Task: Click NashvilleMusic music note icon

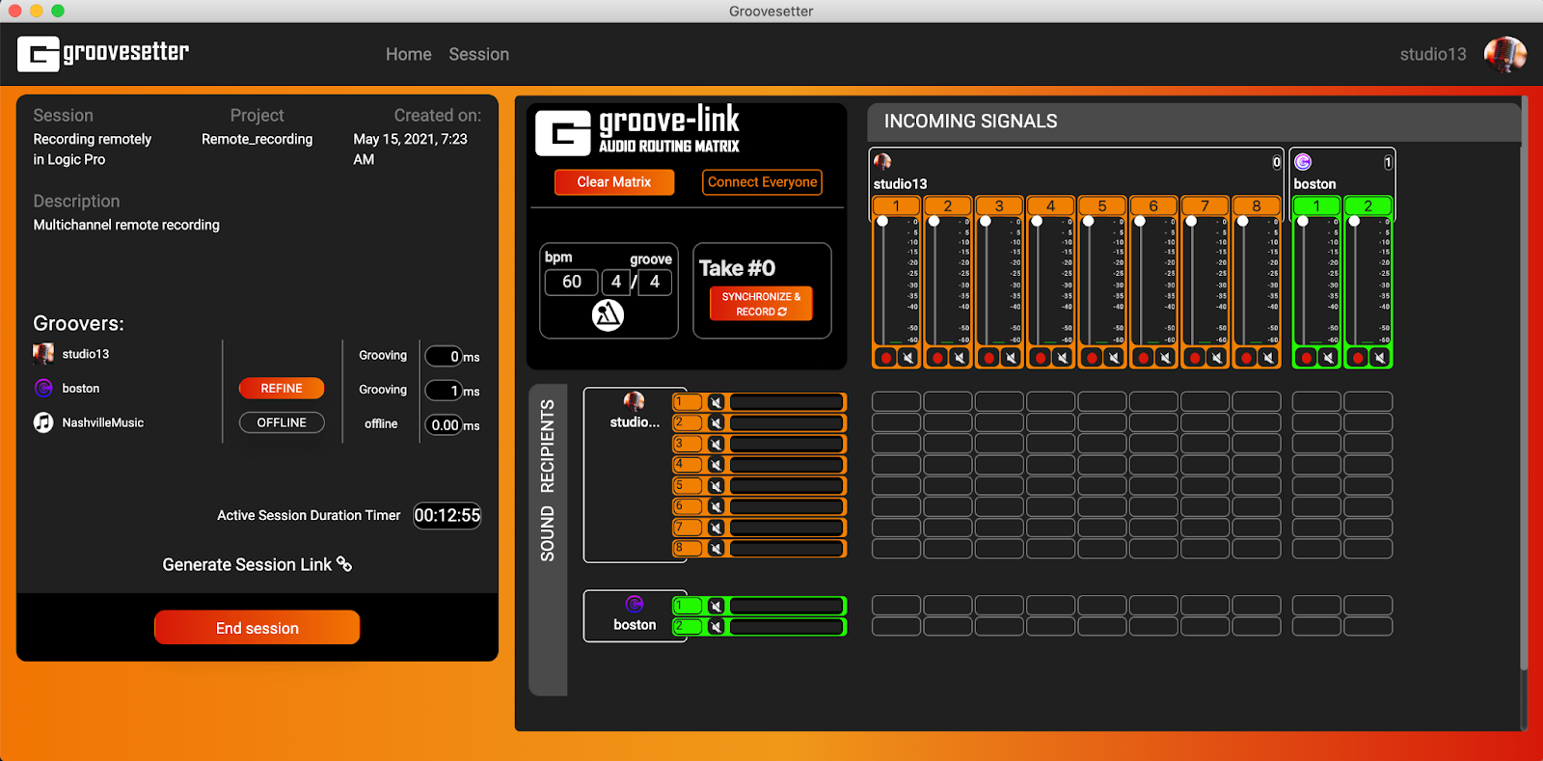Action: coord(43,422)
